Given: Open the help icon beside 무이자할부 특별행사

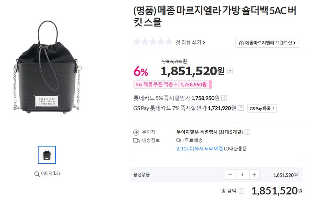Looking at the screenshot, I should [x=247, y=132].
